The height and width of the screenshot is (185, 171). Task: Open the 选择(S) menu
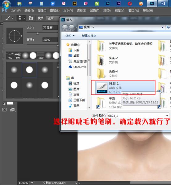click(81, 11)
